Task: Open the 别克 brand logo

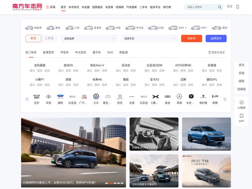Action: pos(120,97)
